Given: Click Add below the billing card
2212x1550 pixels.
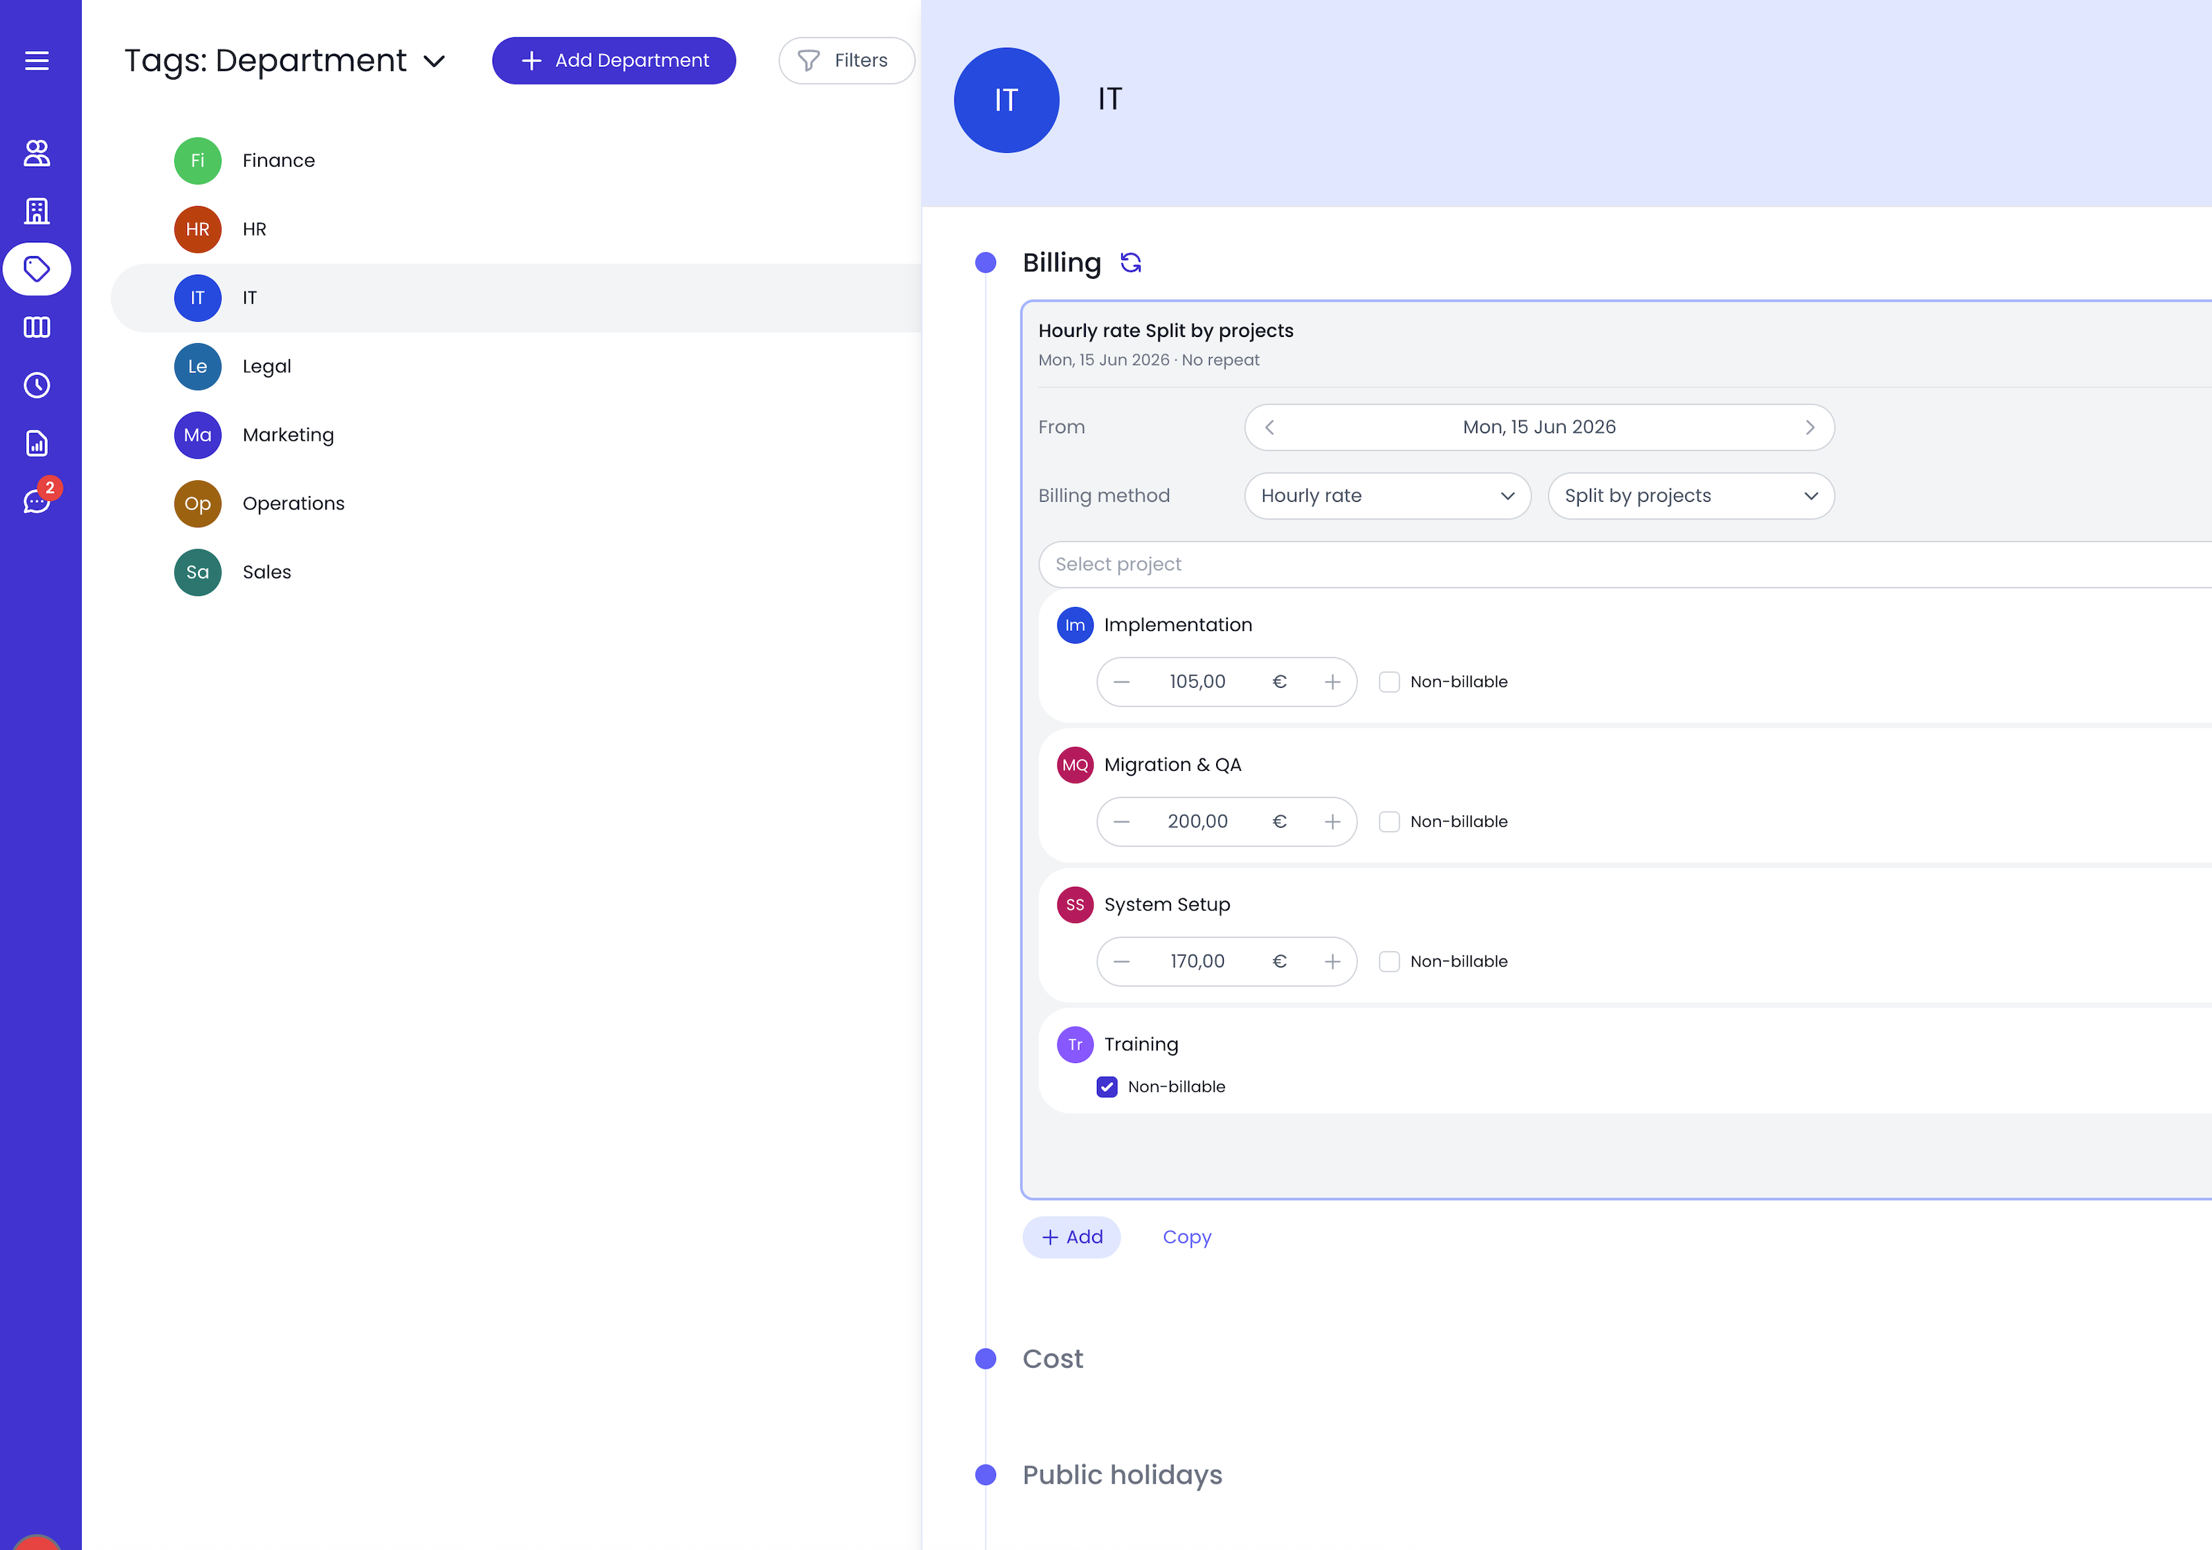Looking at the screenshot, I should click(x=1071, y=1237).
